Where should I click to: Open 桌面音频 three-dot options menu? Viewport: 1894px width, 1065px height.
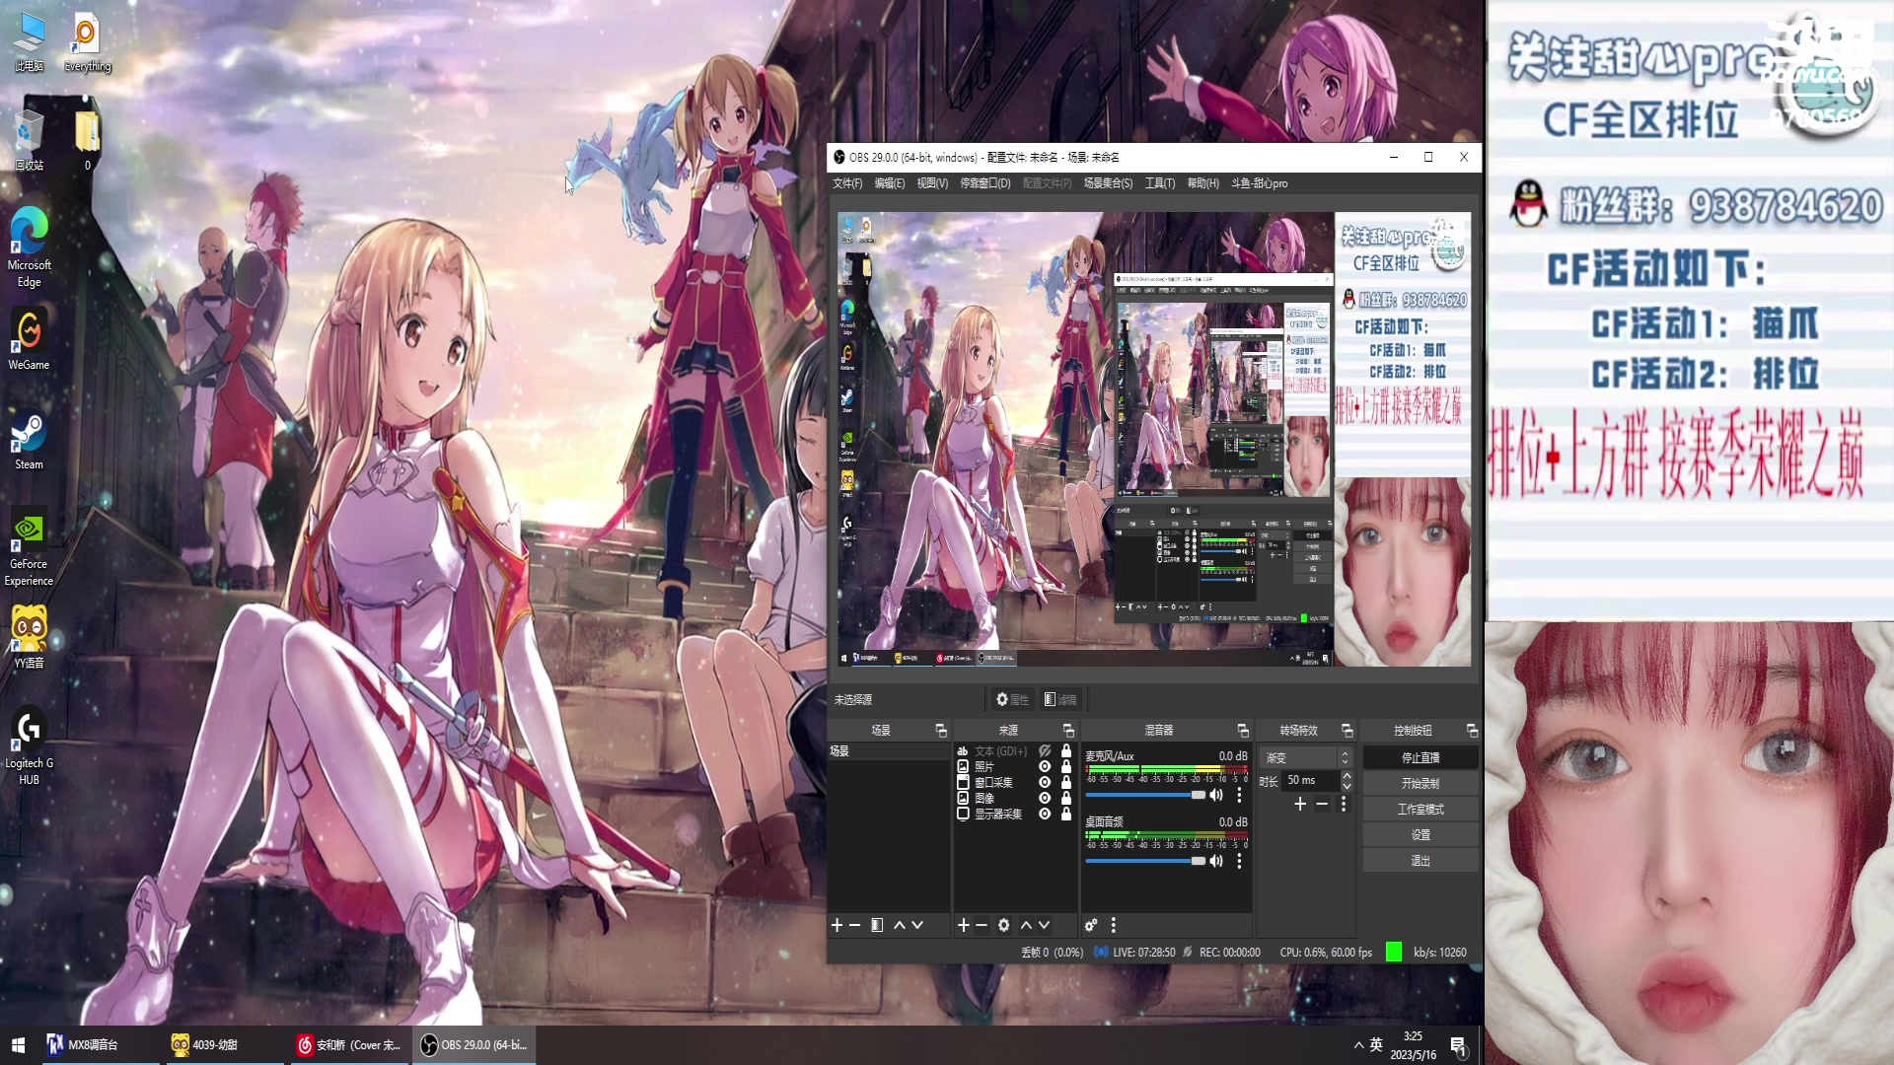pos(1239,861)
